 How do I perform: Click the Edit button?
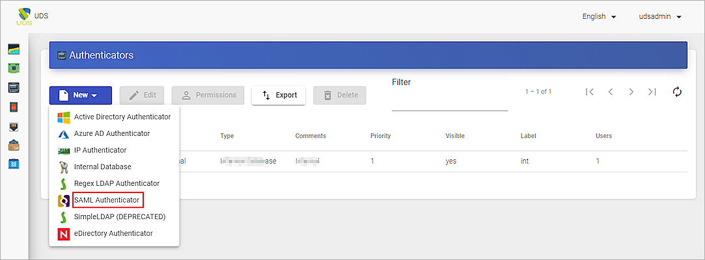tap(142, 95)
